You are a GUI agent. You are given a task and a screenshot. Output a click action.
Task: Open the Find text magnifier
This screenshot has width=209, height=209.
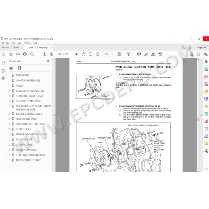(32, 54)
